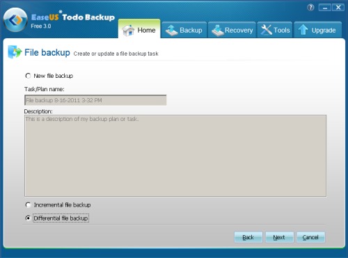The height and width of the screenshot is (258, 348).
Task: Click the Back button
Action: pos(248,237)
